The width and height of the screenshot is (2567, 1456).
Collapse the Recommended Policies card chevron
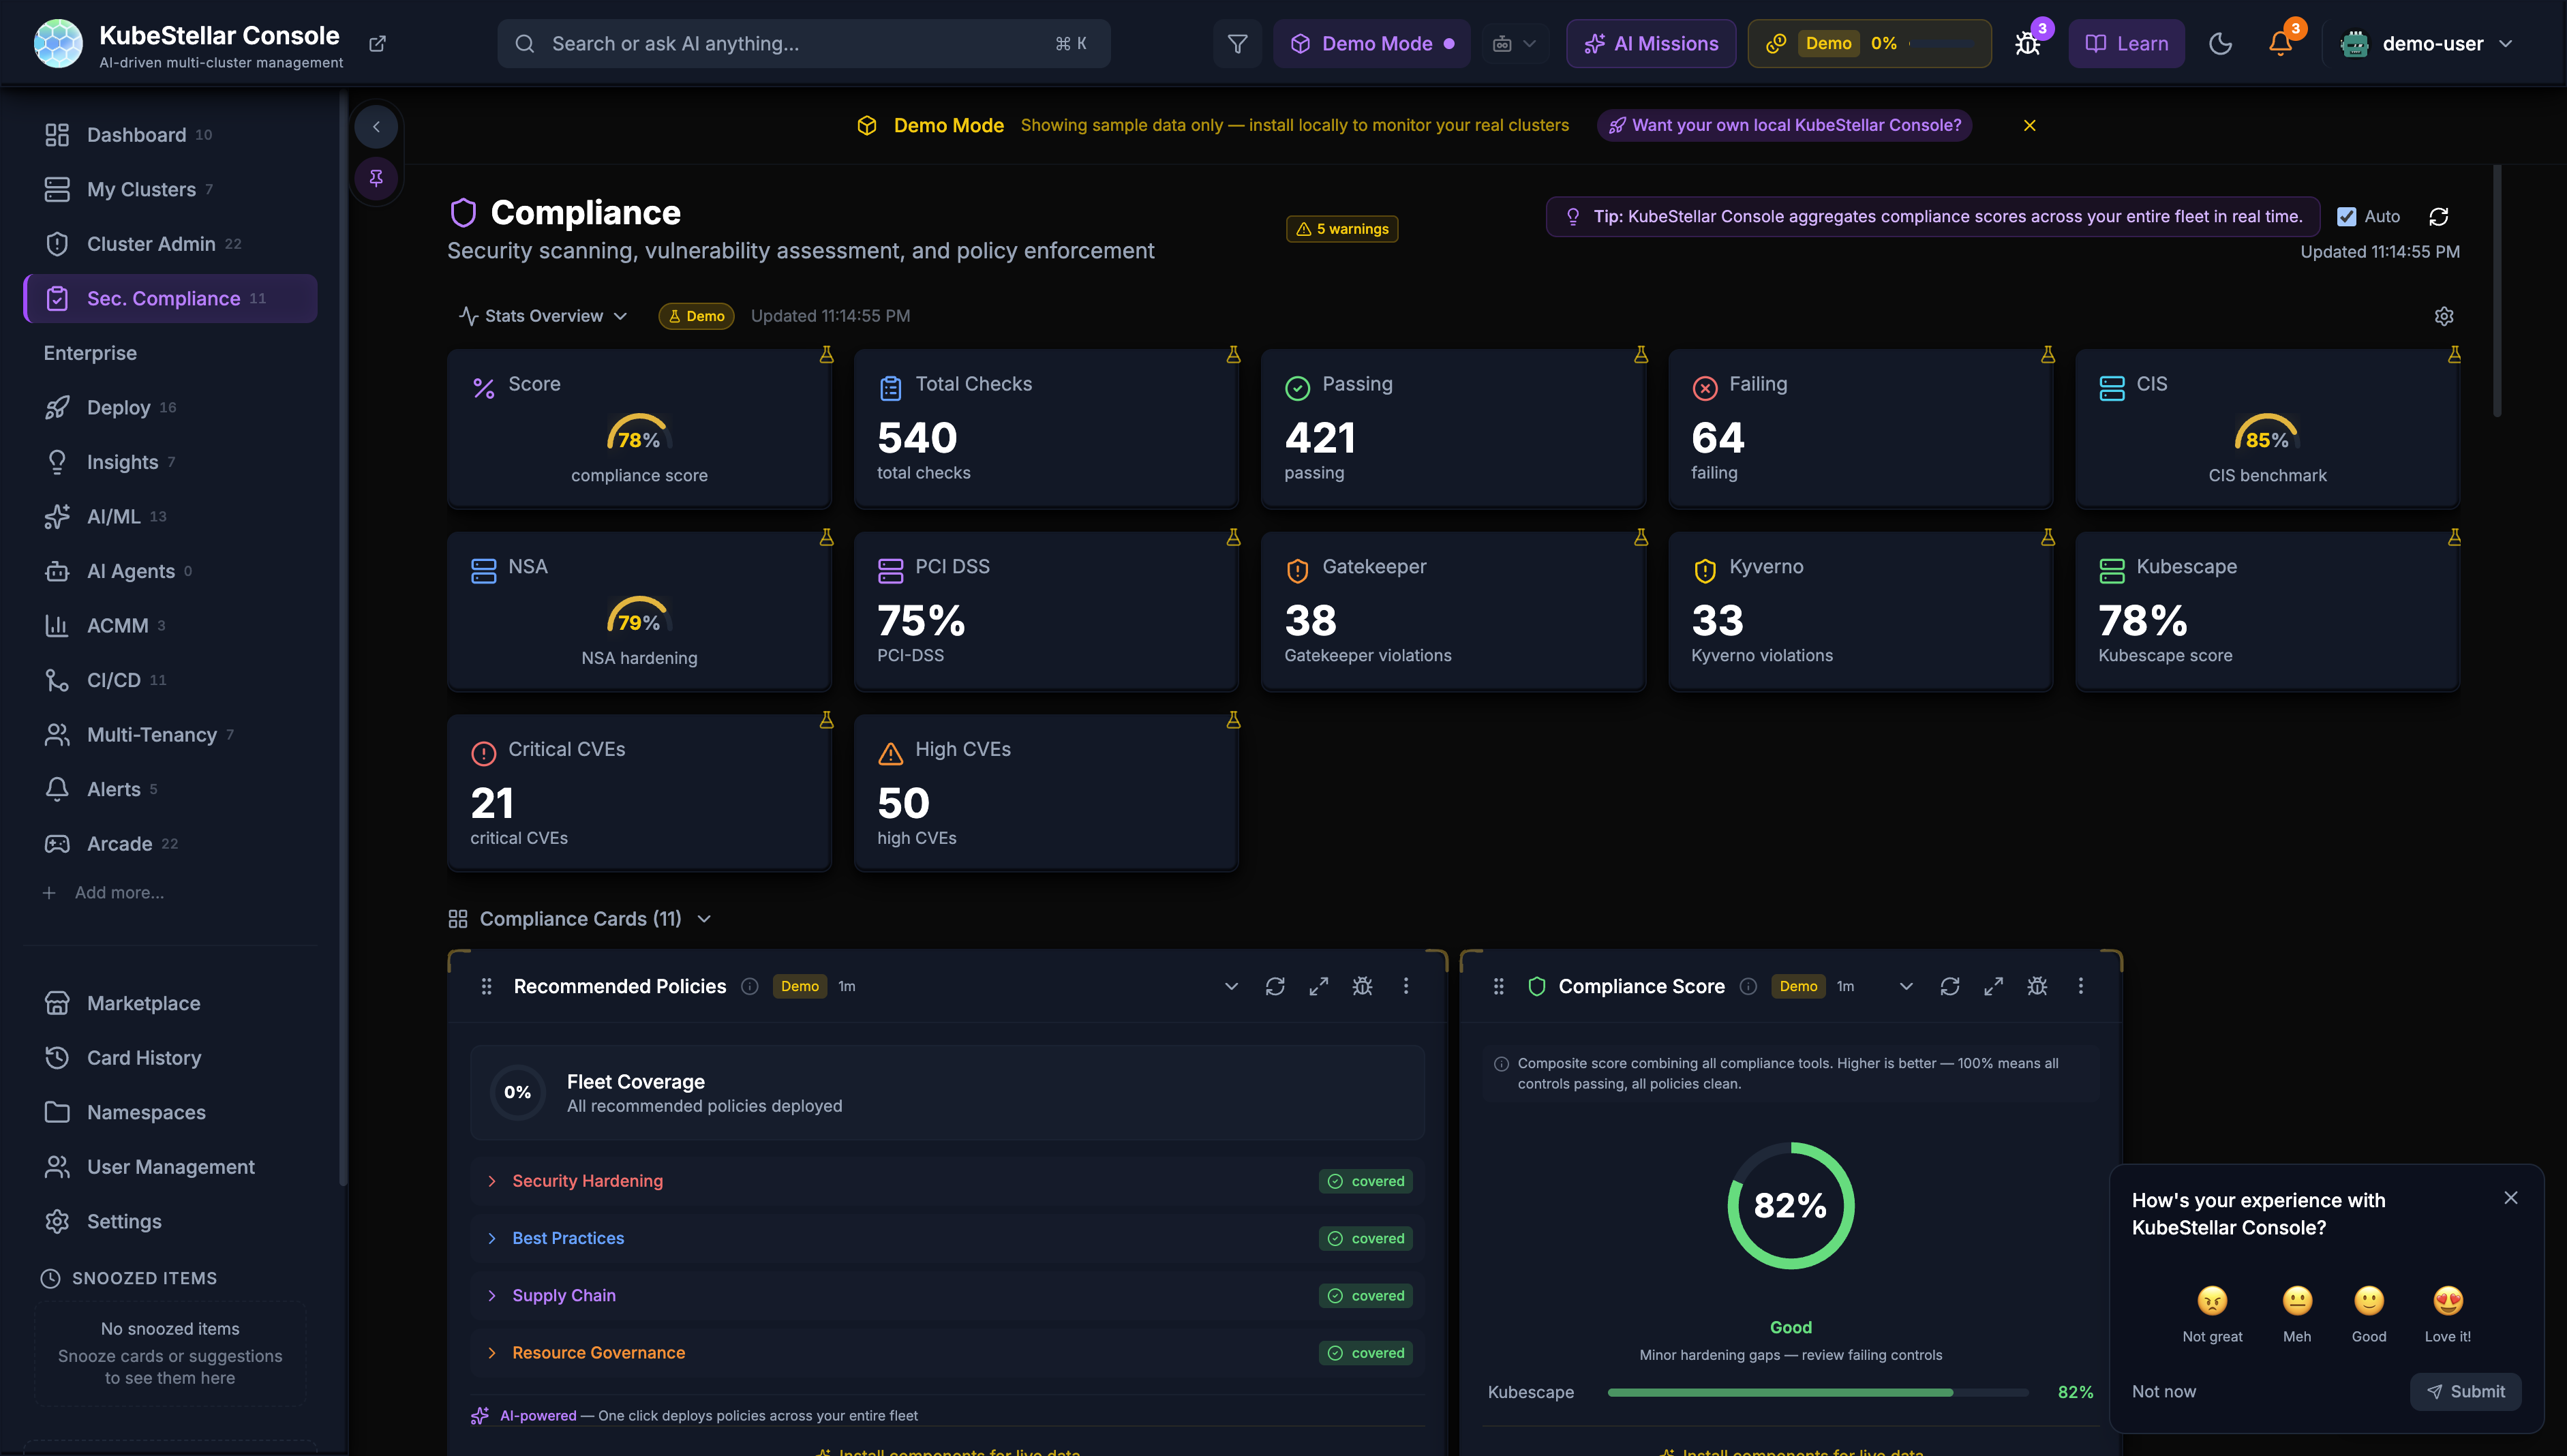coord(1231,986)
